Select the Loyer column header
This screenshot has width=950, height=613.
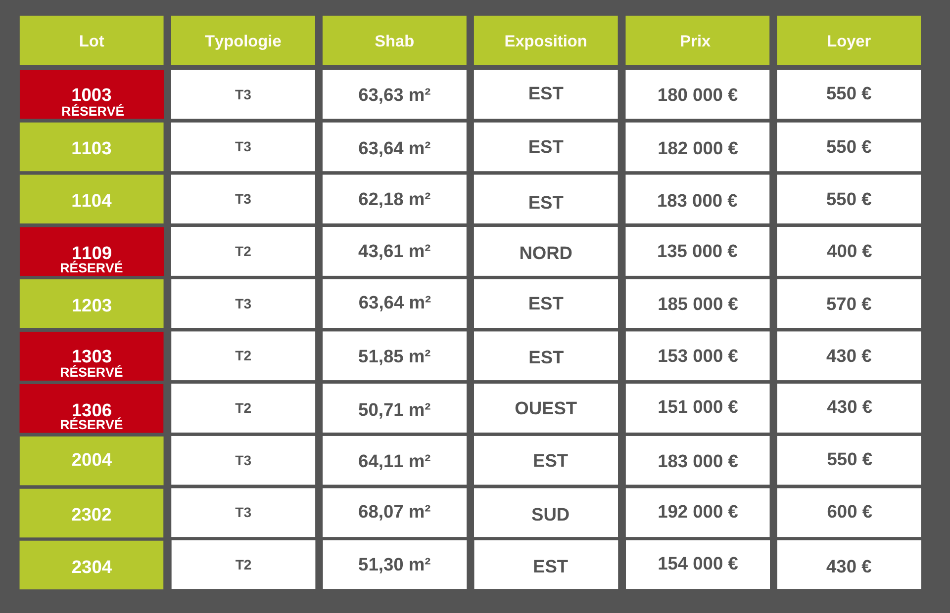click(x=849, y=41)
